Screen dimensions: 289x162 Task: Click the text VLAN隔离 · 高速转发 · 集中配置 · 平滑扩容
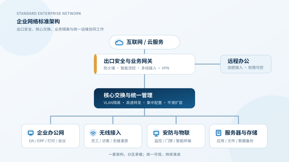pos(143,103)
